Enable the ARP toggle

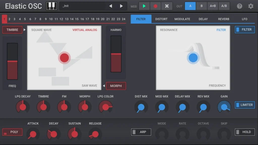point(141,132)
